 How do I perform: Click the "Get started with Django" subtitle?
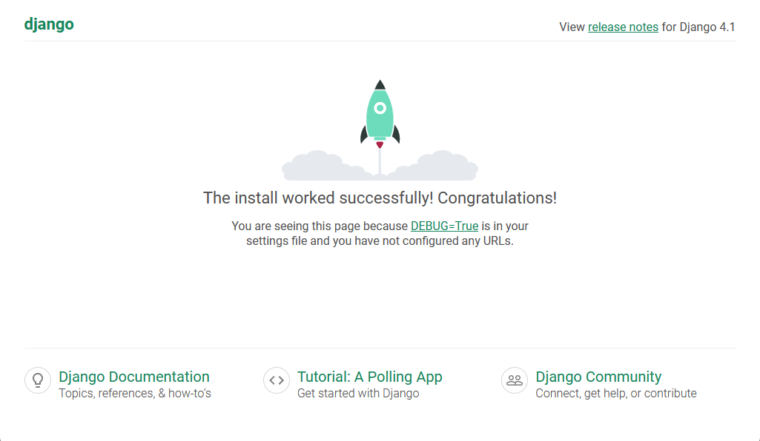pyautogui.click(x=358, y=394)
